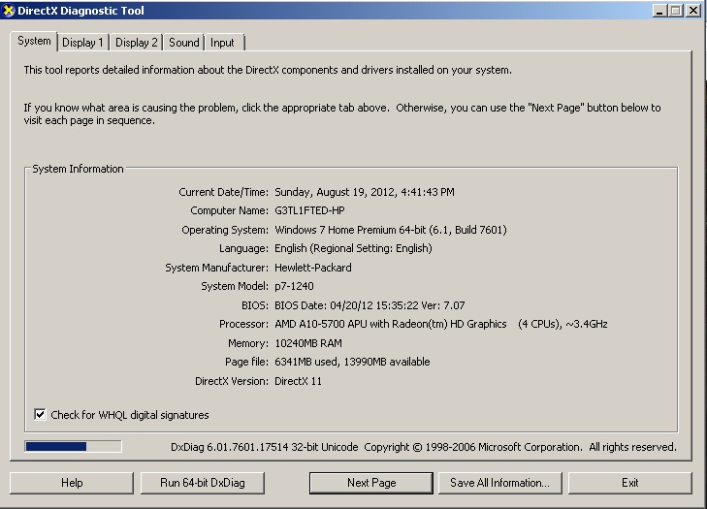The image size is (707, 509).
Task: Click the System Information group label
Action: 78,169
